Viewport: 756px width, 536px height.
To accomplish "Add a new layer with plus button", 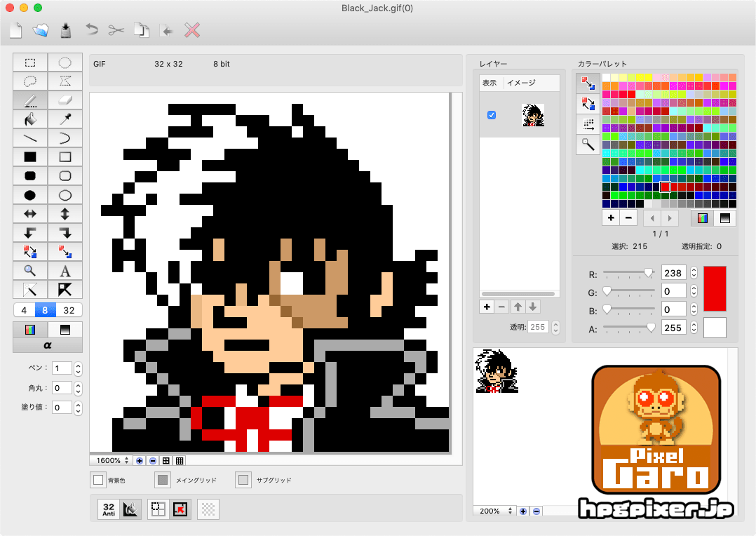I will 487,307.
